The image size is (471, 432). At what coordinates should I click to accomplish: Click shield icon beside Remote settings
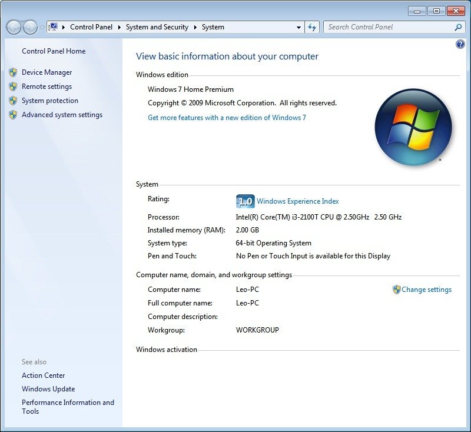(13, 87)
